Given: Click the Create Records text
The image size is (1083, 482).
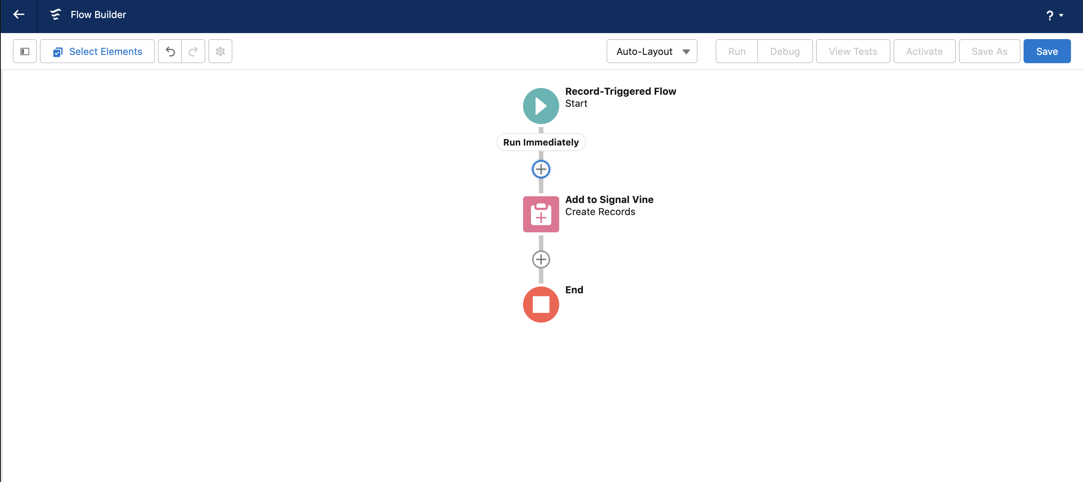Looking at the screenshot, I should pos(600,212).
